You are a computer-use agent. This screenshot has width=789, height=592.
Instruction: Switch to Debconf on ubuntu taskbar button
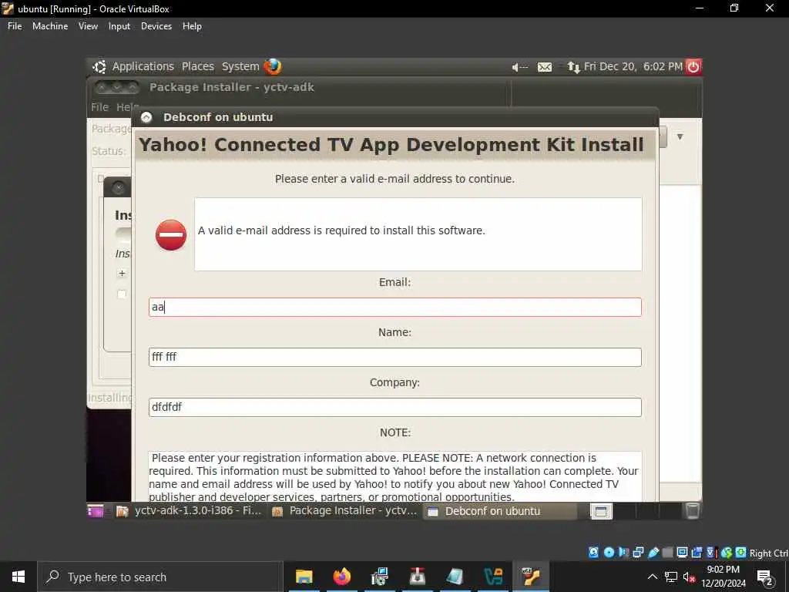point(499,511)
